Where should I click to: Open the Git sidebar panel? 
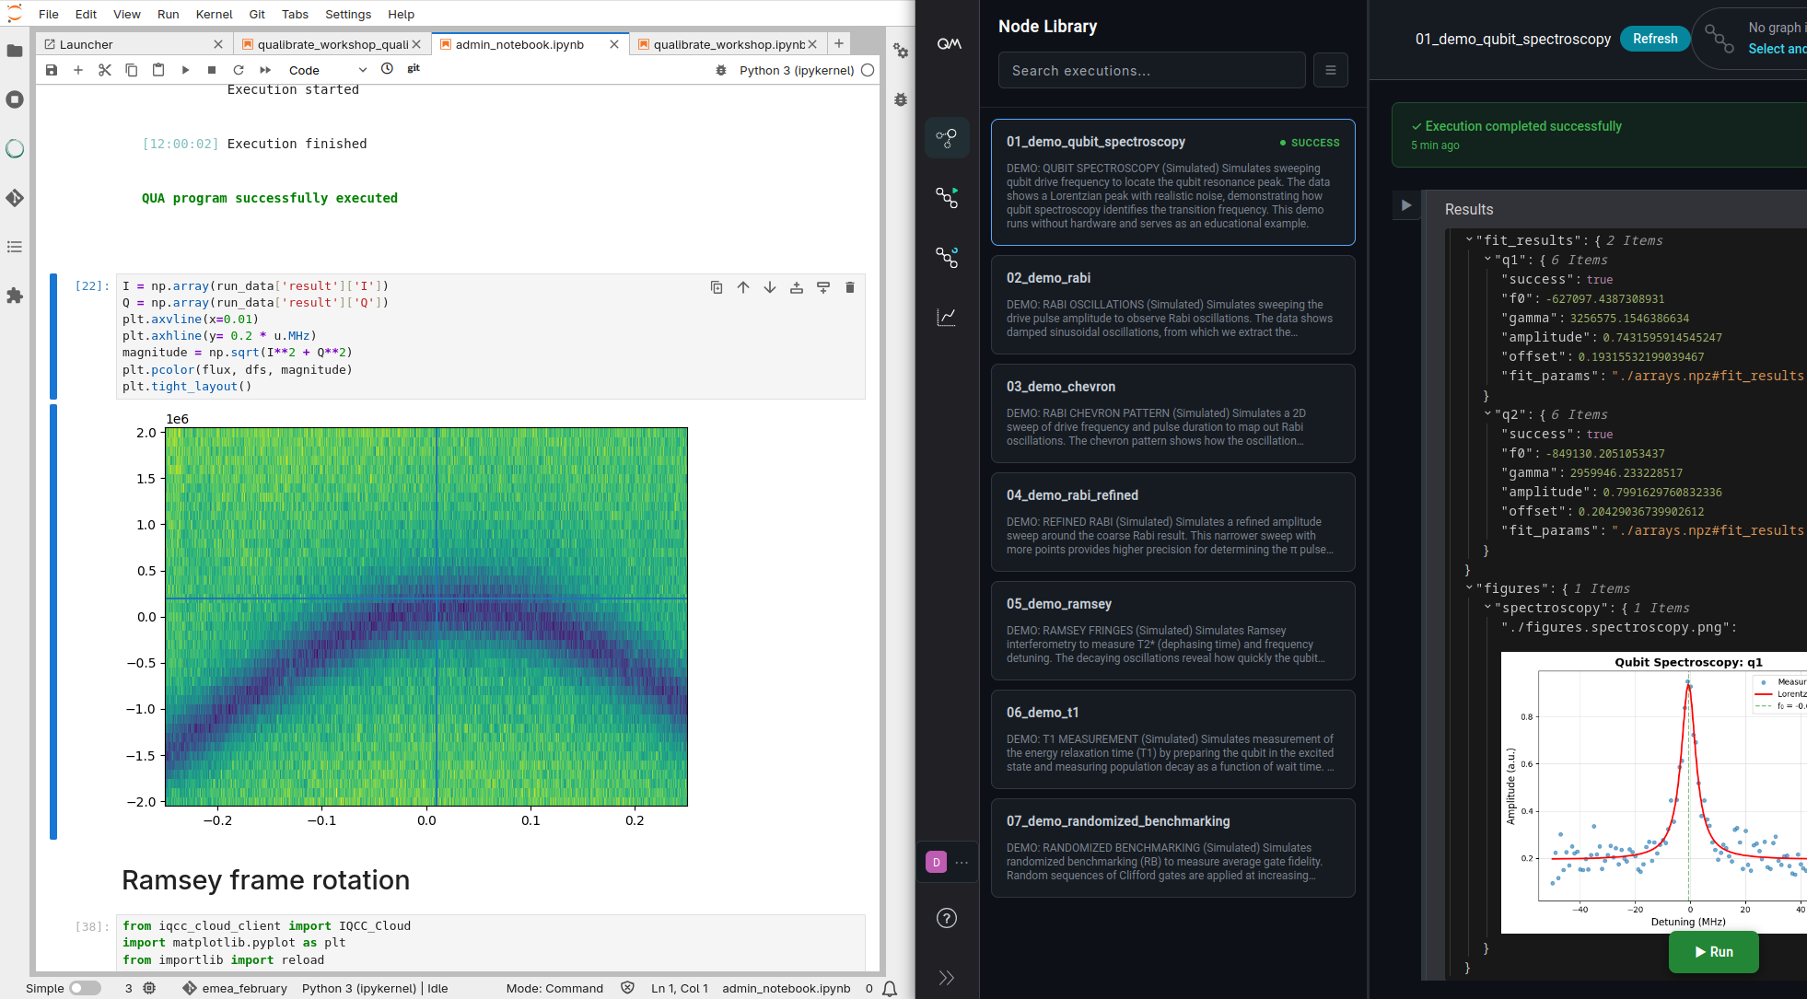(x=15, y=198)
